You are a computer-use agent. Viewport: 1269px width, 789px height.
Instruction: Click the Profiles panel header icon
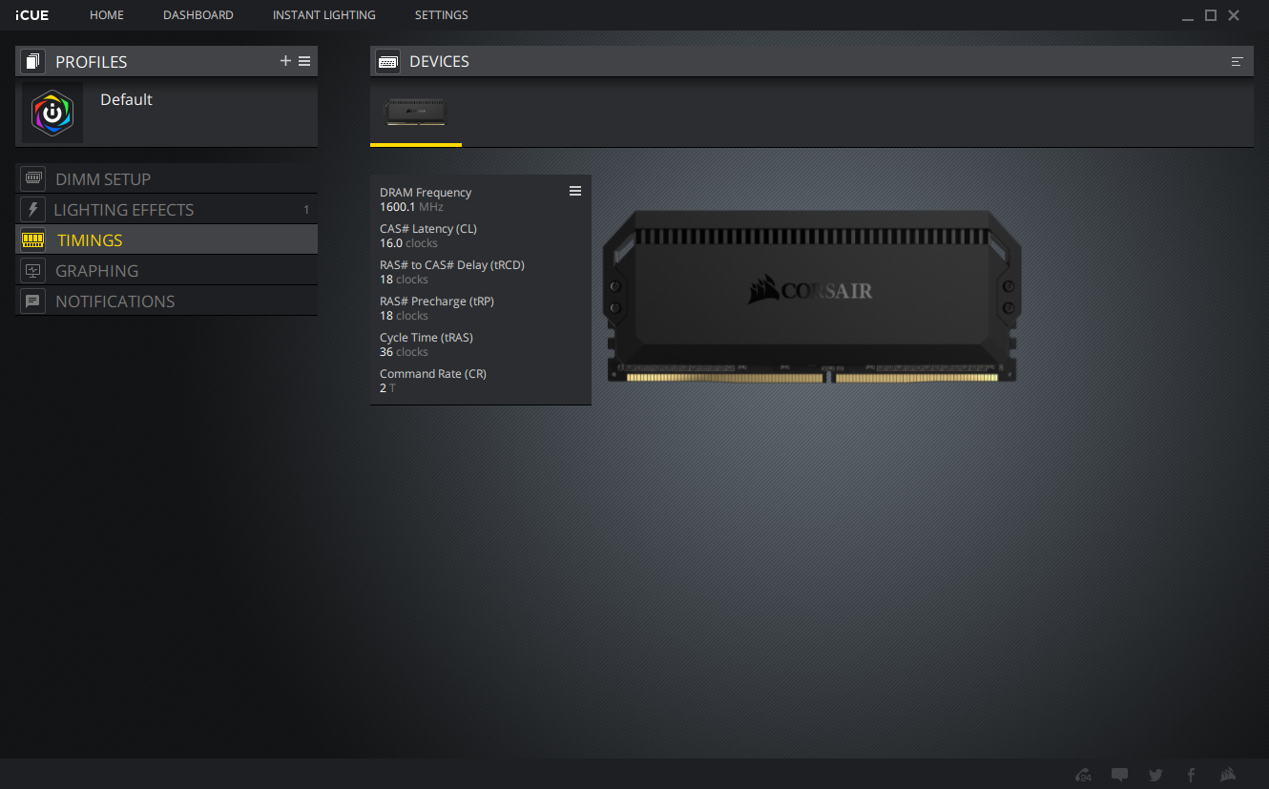click(33, 62)
